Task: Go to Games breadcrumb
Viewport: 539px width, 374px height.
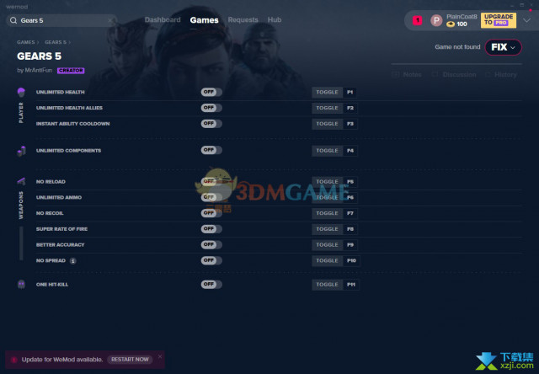Action: (26, 42)
